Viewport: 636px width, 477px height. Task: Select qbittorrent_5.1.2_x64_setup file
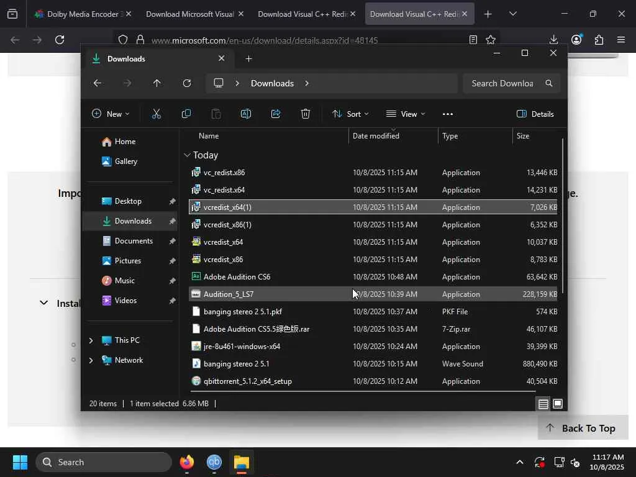[x=373, y=381]
